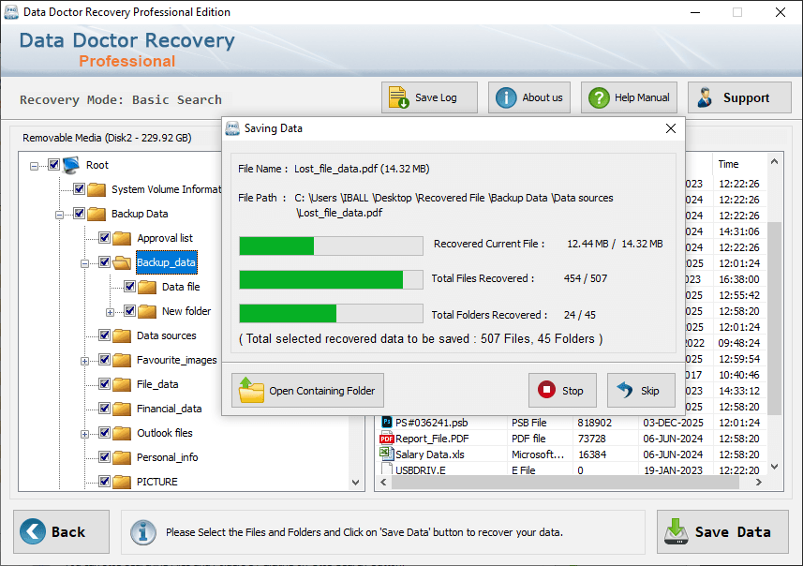Uncheck the File_data folder

[x=104, y=384]
